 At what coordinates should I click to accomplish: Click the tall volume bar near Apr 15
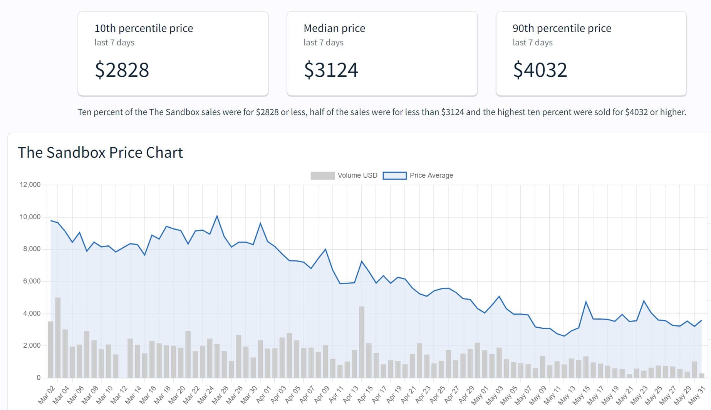pyautogui.click(x=362, y=342)
